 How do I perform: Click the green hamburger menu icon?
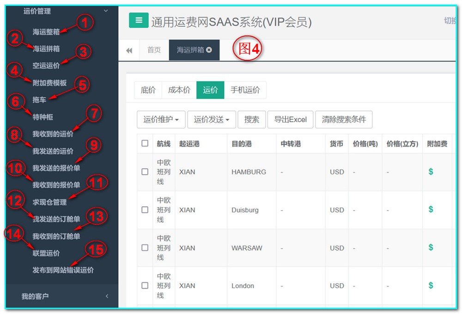pyautogui.click(x=139, y=21)
